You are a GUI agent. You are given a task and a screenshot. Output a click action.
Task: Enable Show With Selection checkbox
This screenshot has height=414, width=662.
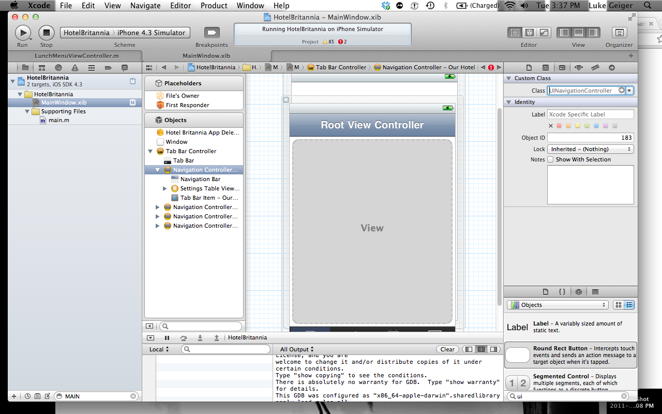[x=551, y=159]
